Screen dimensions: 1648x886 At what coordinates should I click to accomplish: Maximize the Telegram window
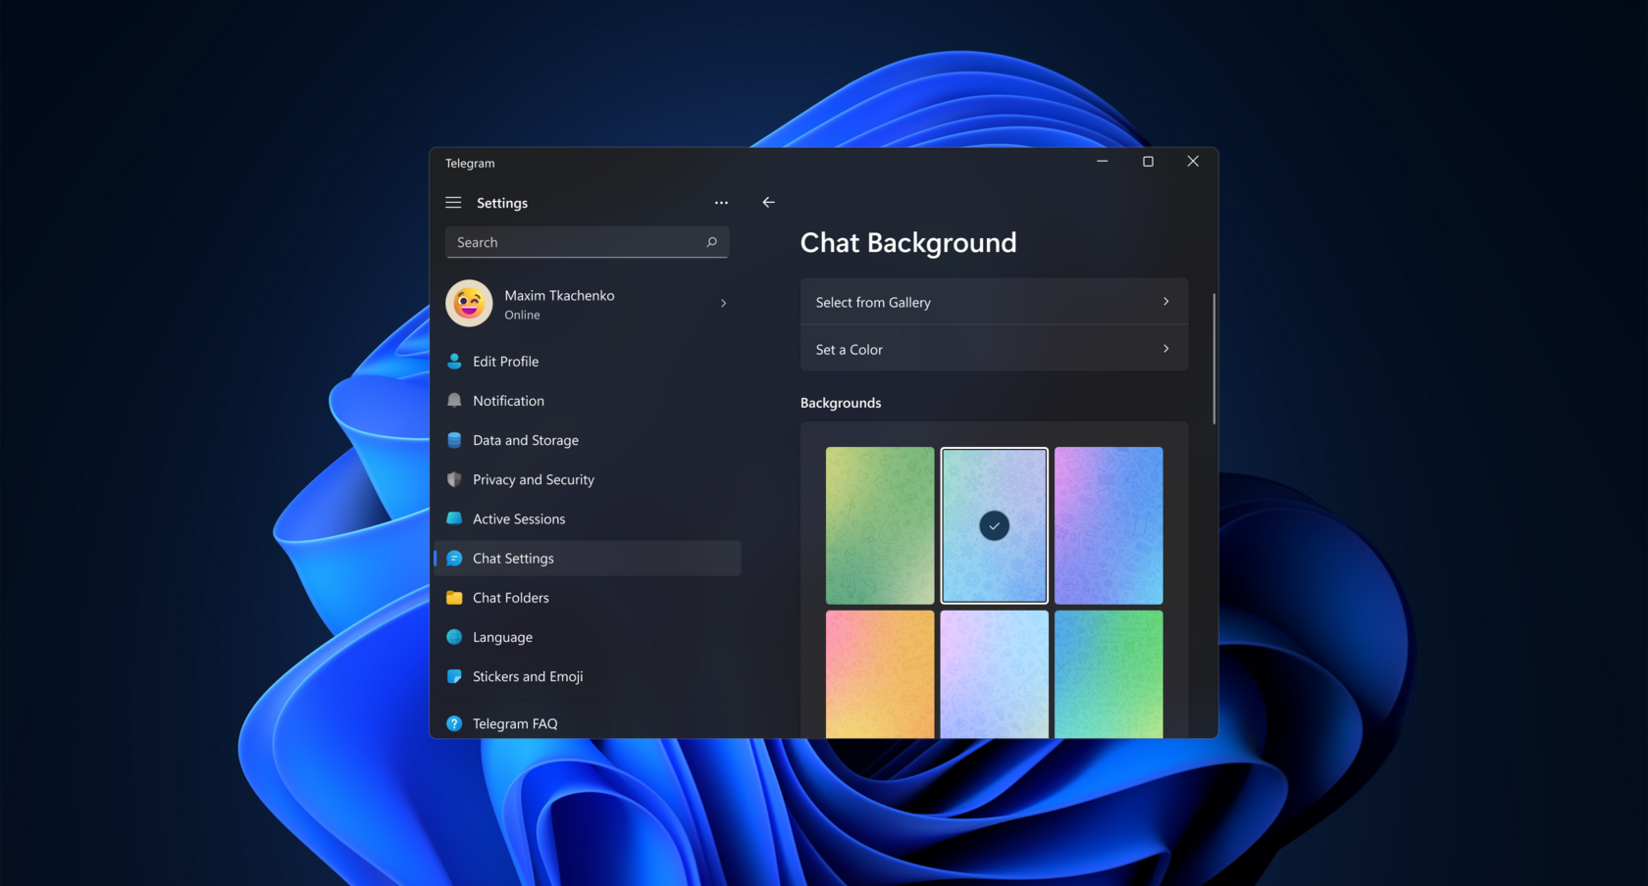point(1148,162)
